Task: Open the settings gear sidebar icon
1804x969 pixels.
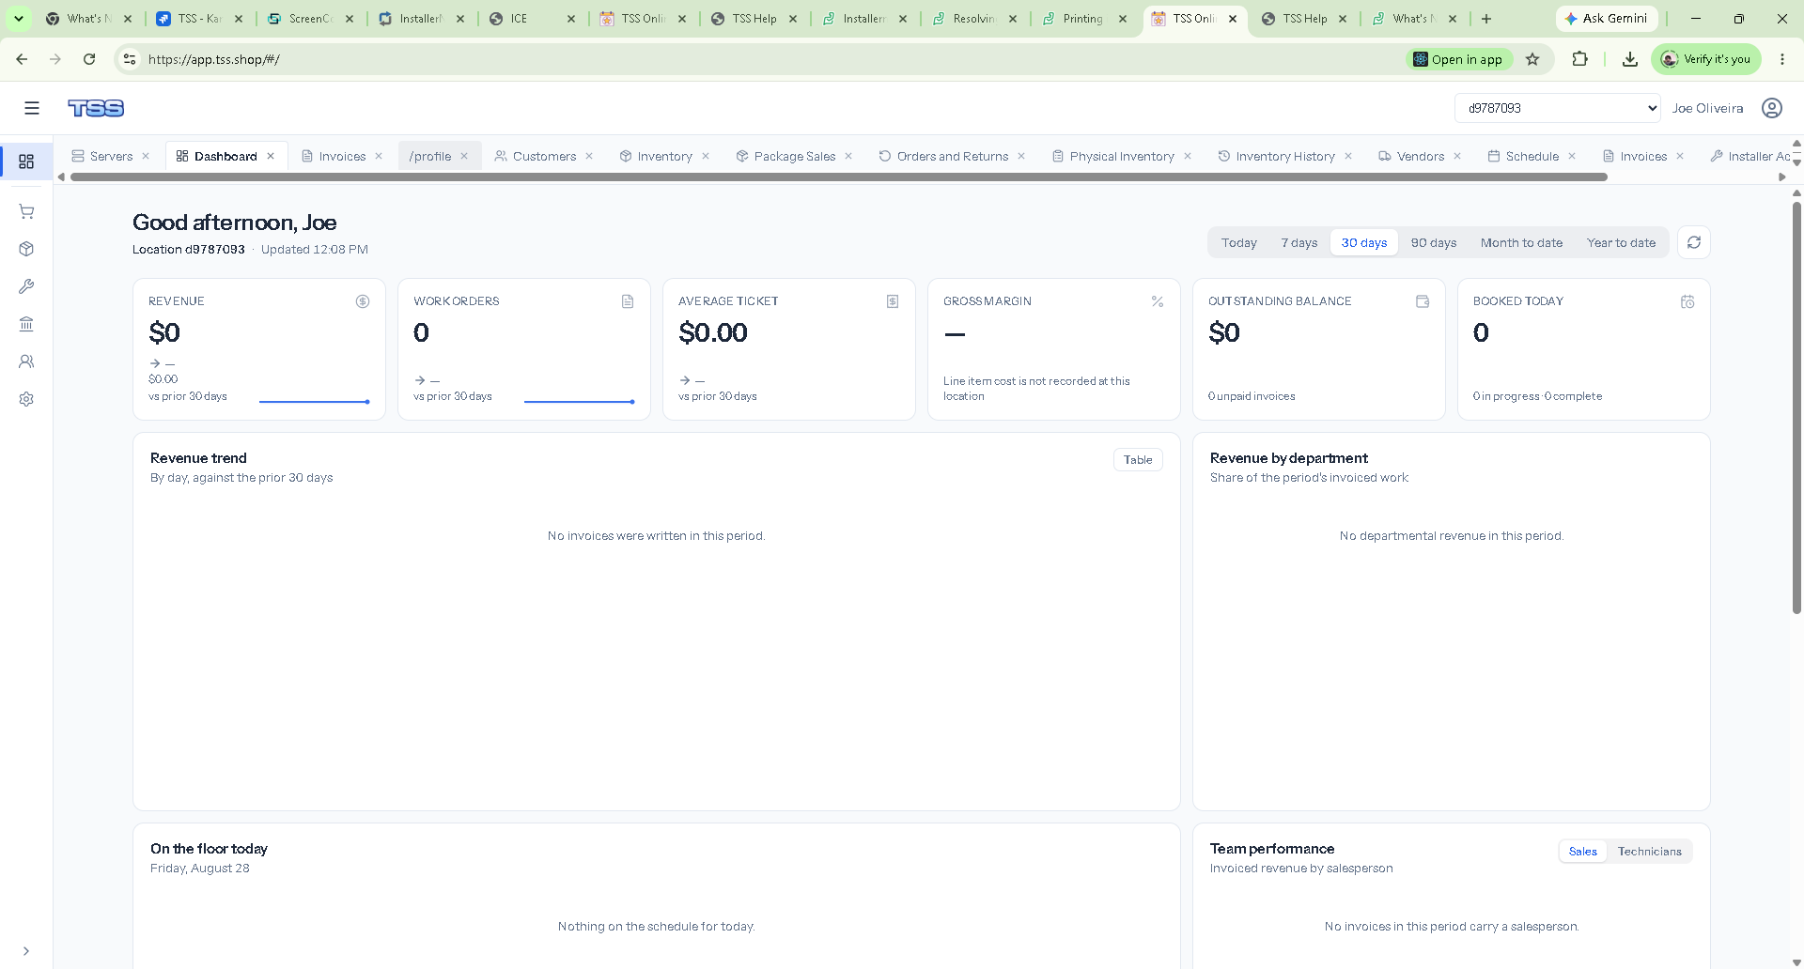Action: coord(26,399)
